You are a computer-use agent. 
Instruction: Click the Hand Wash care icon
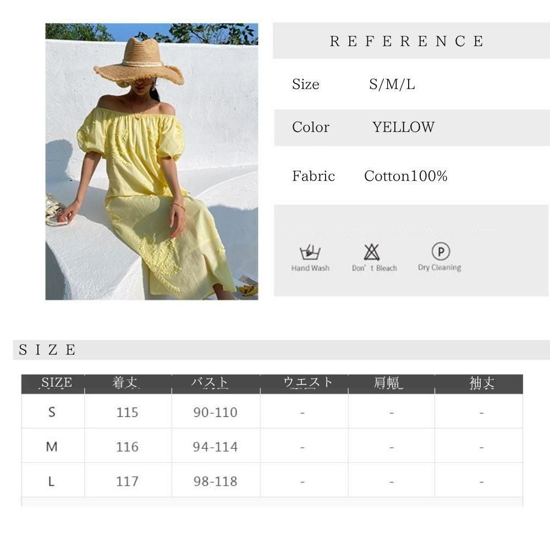(x=310, y=252)
